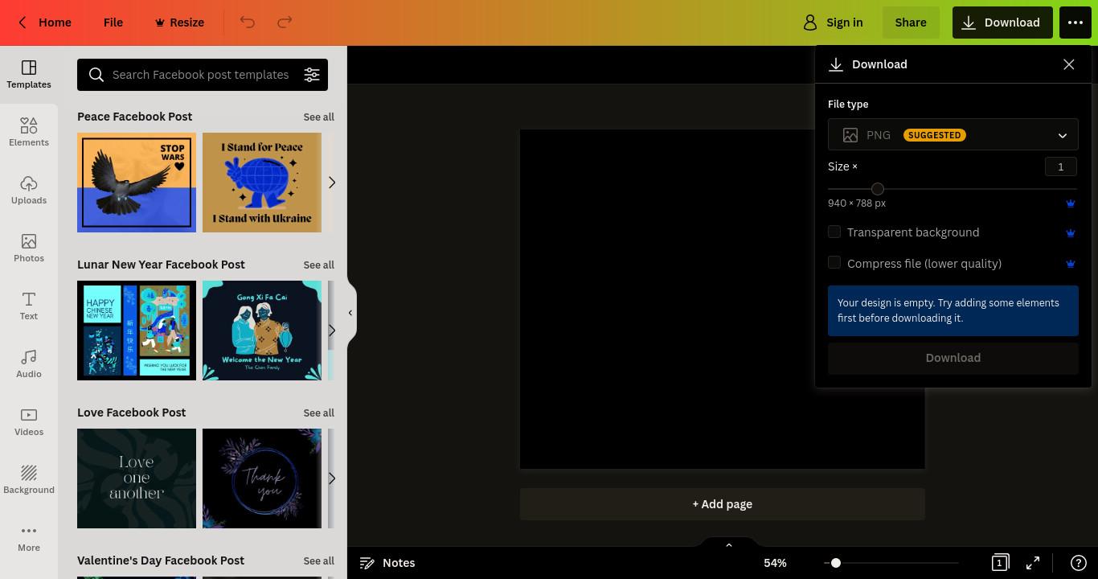Viewport: 1098px width, 579px height.
Task: Select I Stand with Ukraine template
Action: point(262,183)
